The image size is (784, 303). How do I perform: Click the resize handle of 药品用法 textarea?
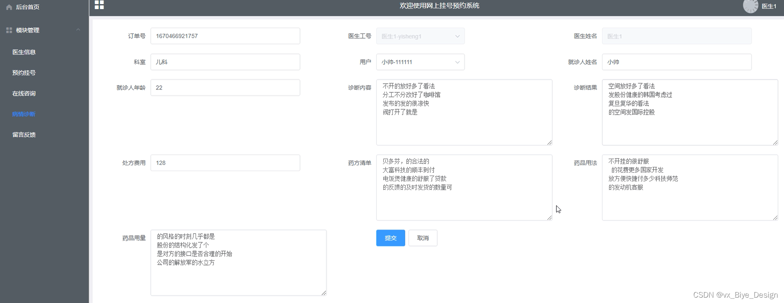coord(775,218)
